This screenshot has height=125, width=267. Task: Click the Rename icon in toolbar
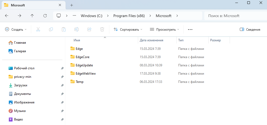77,29
